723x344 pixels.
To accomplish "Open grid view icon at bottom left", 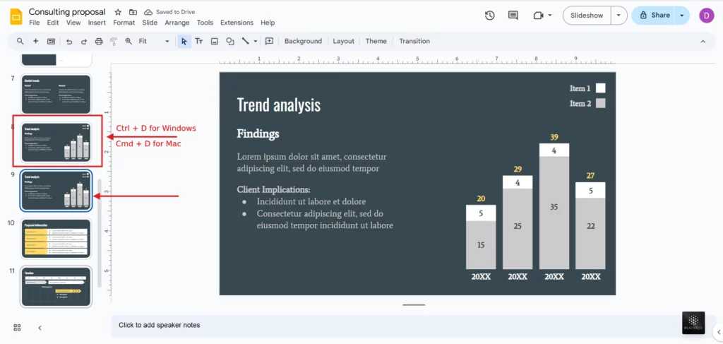I will point(17,328).
